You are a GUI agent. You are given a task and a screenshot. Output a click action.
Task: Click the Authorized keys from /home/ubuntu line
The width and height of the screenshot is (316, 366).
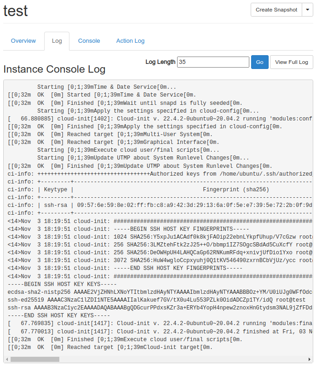pyautogui.click(x=160, y=174)
